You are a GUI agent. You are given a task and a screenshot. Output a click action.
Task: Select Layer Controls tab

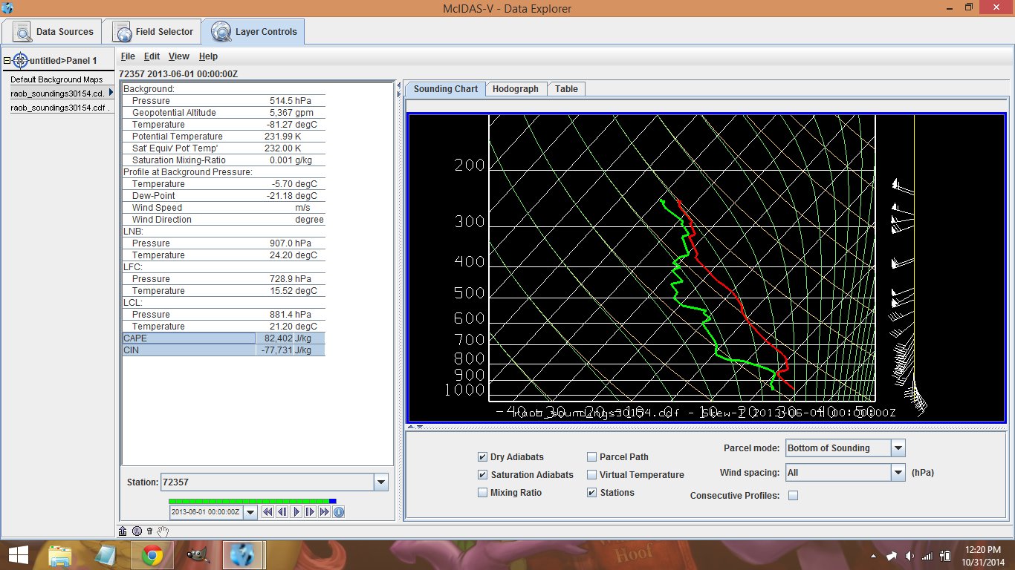(x=253, y=32)
